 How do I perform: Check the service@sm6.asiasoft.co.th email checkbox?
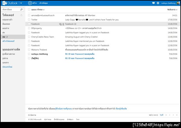pos(29,15)
